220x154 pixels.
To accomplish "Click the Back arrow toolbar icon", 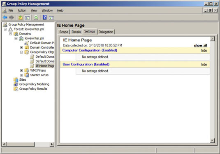I will (x=5, y=18).
